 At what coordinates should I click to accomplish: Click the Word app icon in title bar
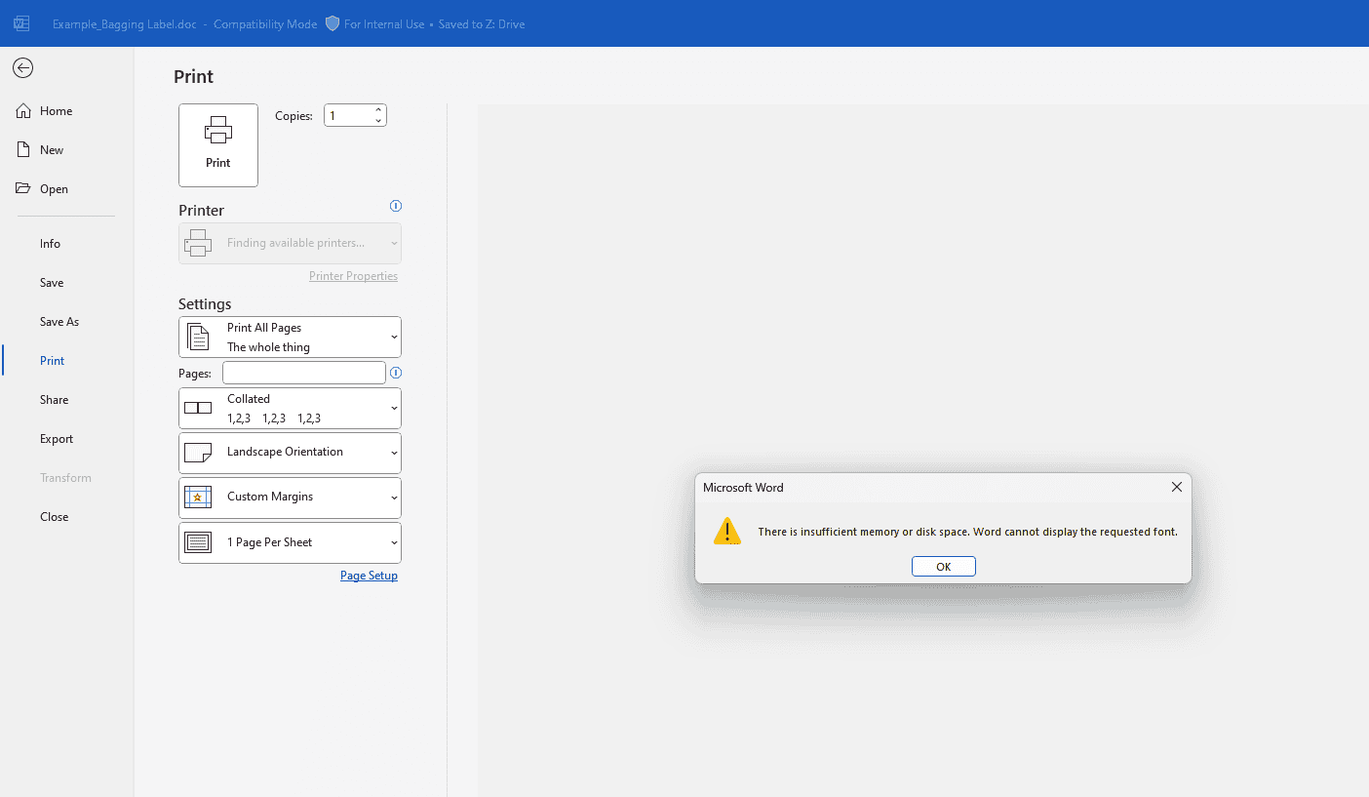pos(21,23)
